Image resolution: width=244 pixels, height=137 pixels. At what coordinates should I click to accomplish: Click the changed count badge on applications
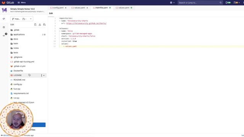pos(44,35)
